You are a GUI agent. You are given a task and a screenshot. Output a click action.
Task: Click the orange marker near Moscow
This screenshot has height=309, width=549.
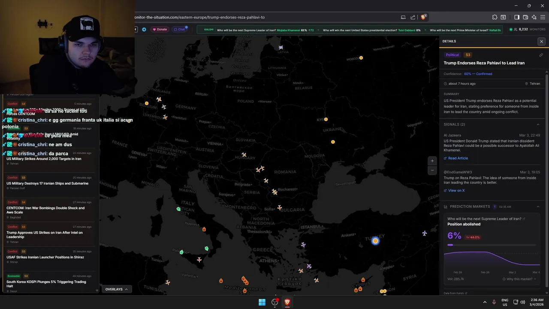click(361, 58)
